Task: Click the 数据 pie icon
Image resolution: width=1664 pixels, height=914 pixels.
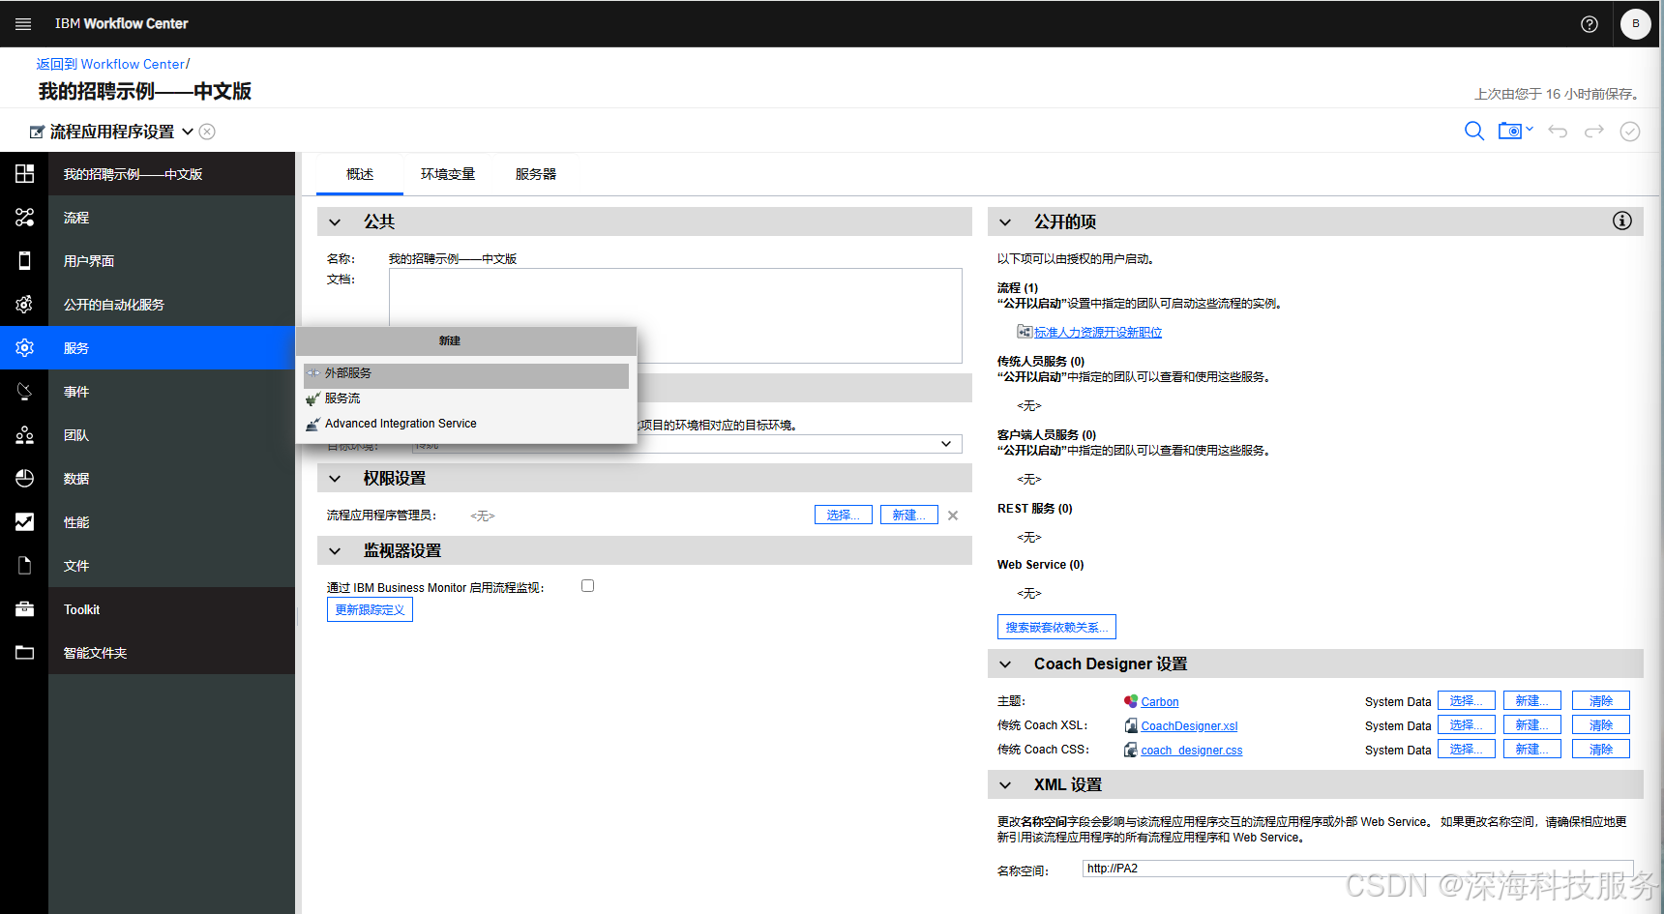Action: tap(24, 479)
